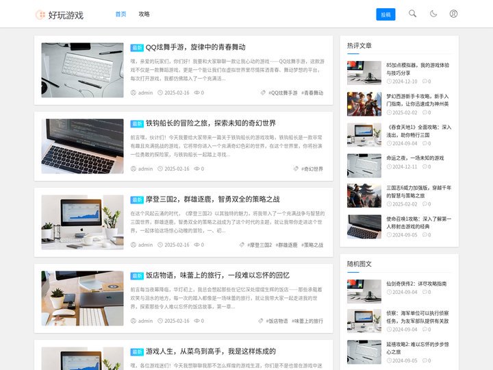The image size is (493, 370).
Task: Click the tag icon in 饭店物语 post
Action: tap(261, 321)
